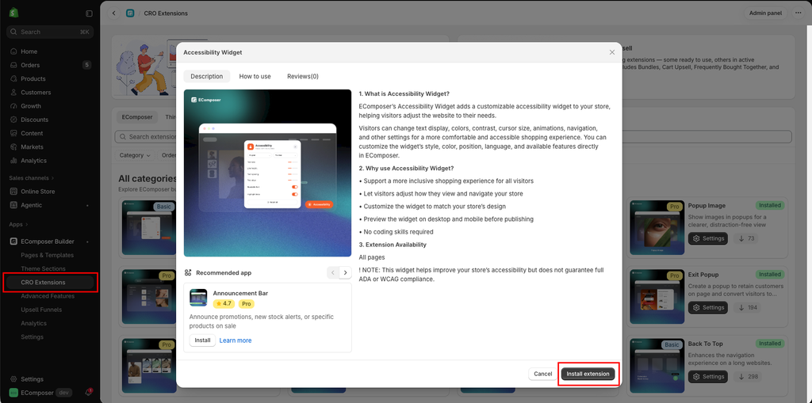Select CRO Extensions in sidebar

click(x=50, y=283)
